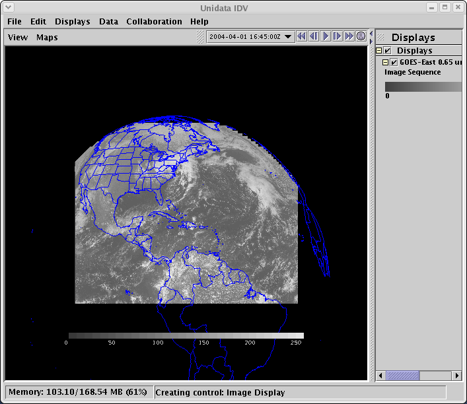The height and width of the screenshot is (404, 467).
Task: Uncheck the GOES-East display checkbox
Action: tap(394, 62)
